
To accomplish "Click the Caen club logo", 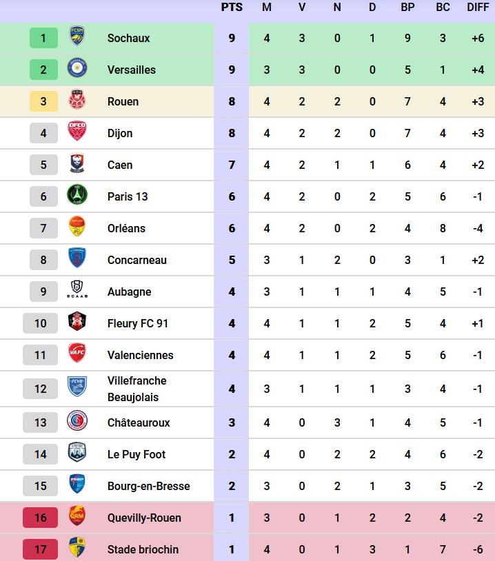I will coord(77,165).
